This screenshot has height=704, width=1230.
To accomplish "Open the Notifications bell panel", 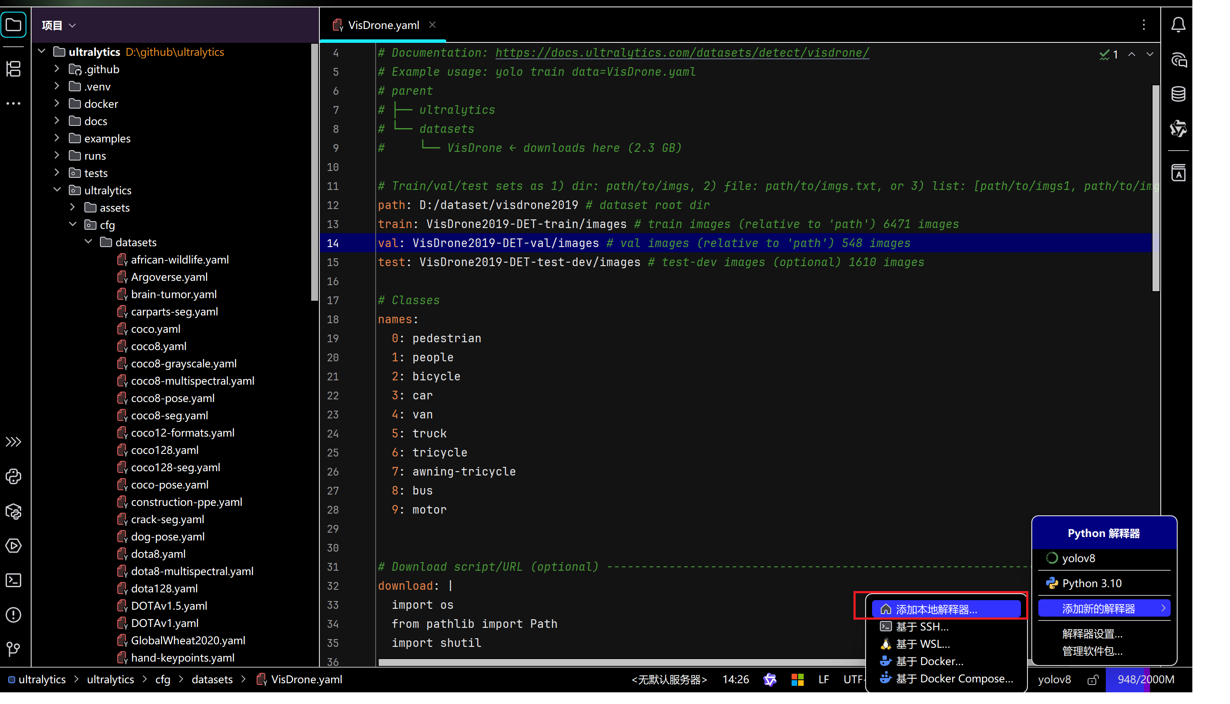I will pyautogui.click(x=1178, y=25).
